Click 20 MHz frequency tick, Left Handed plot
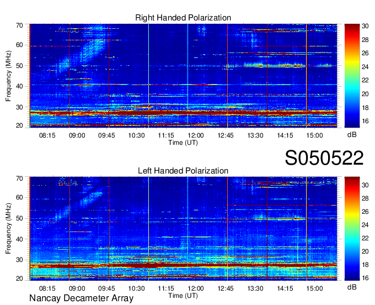The height and width of the screenshot is (305, 375). (x=19, y=278)
